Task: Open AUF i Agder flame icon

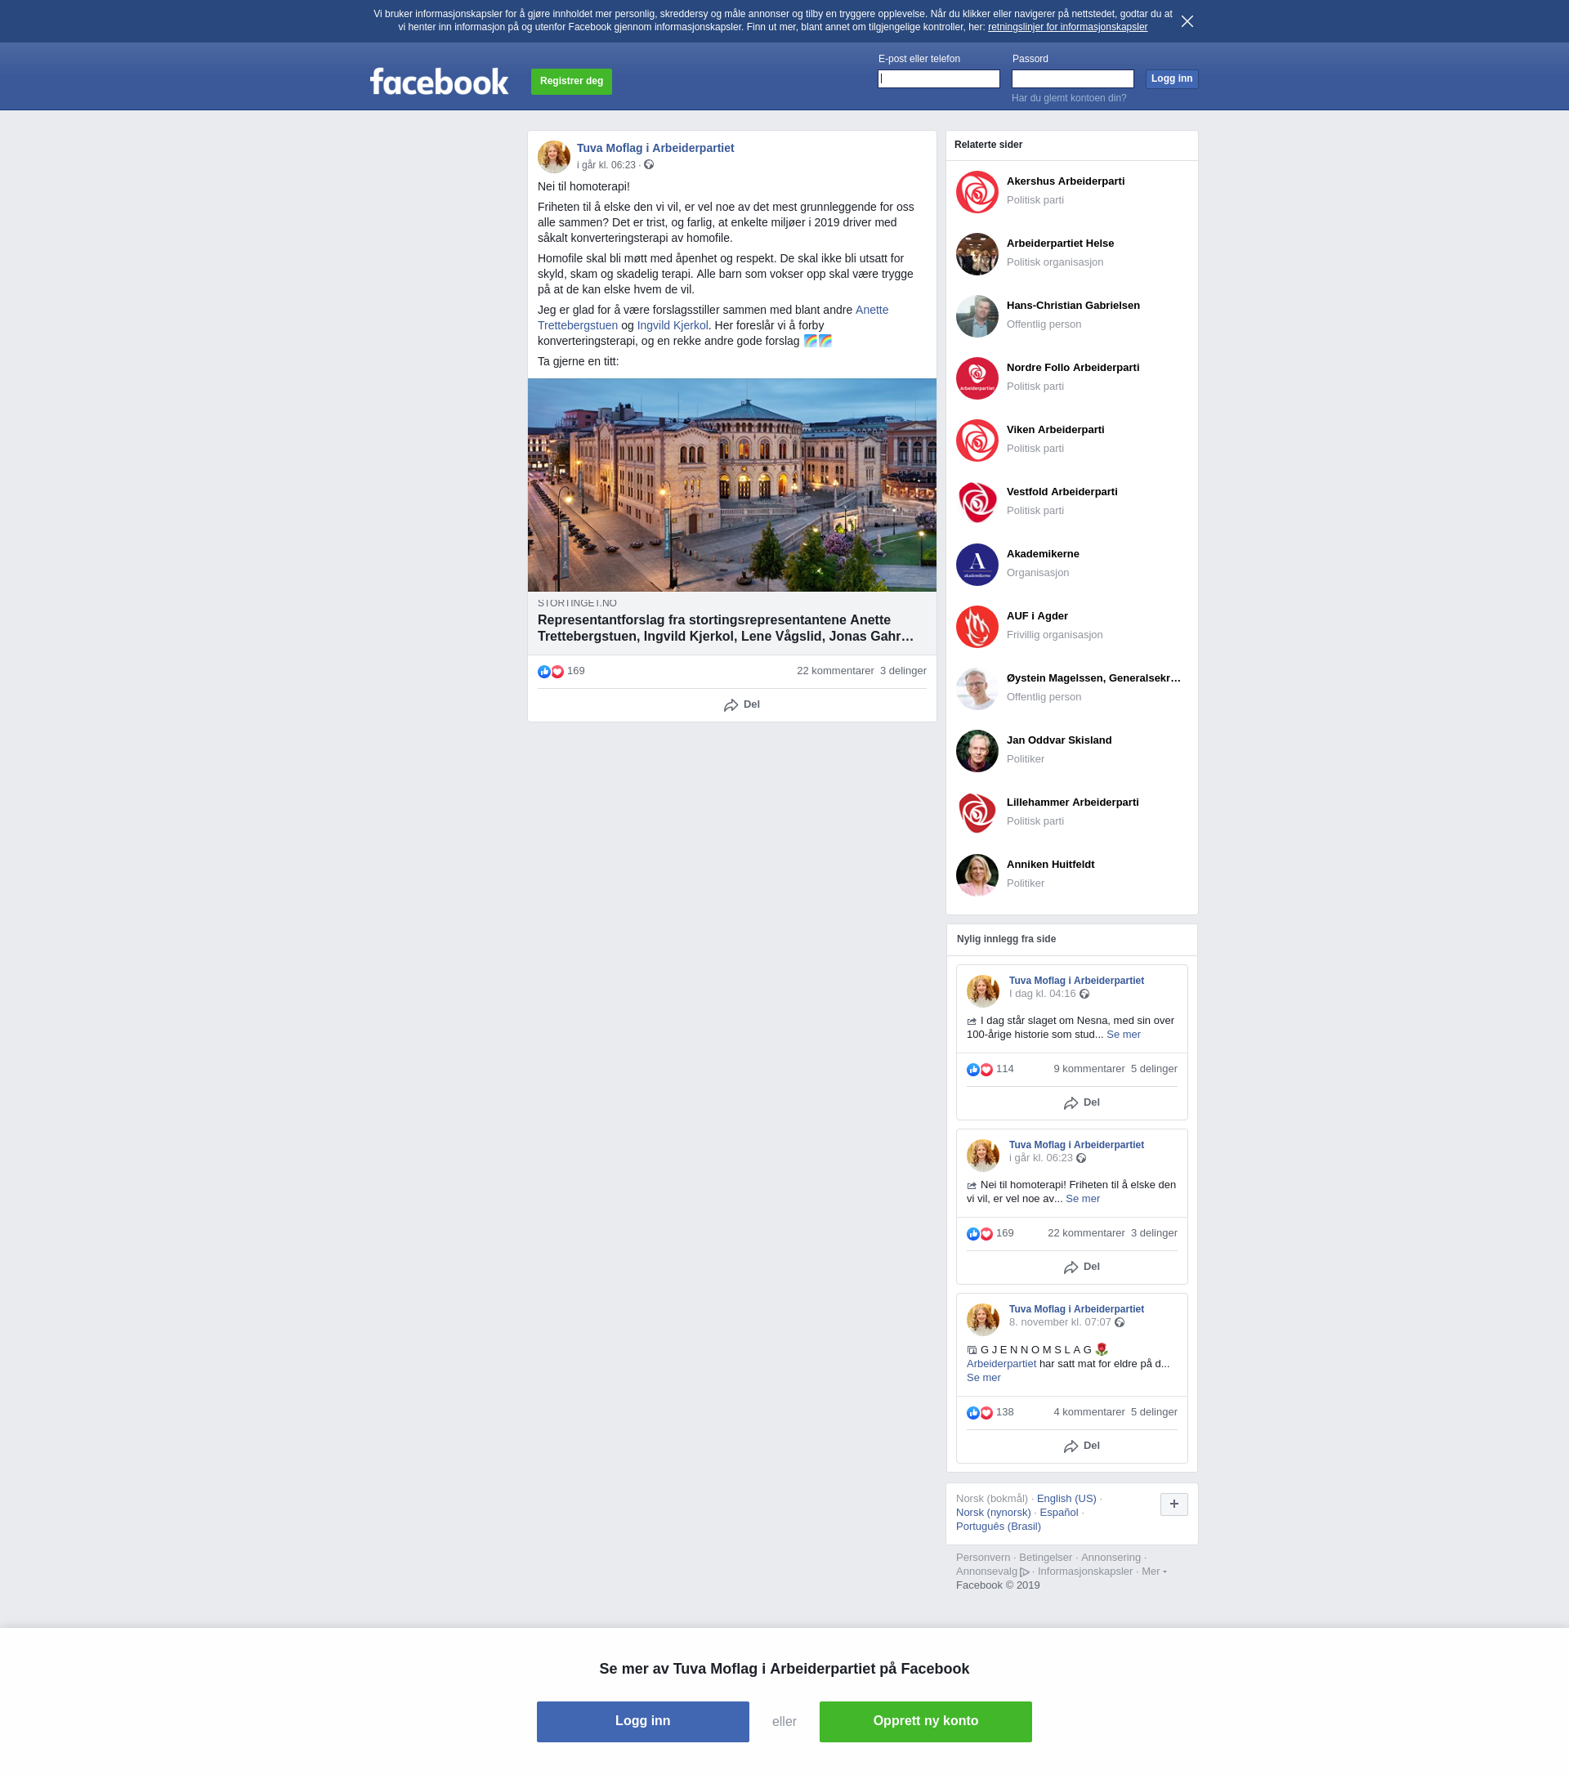Action: tap(977, 626)
